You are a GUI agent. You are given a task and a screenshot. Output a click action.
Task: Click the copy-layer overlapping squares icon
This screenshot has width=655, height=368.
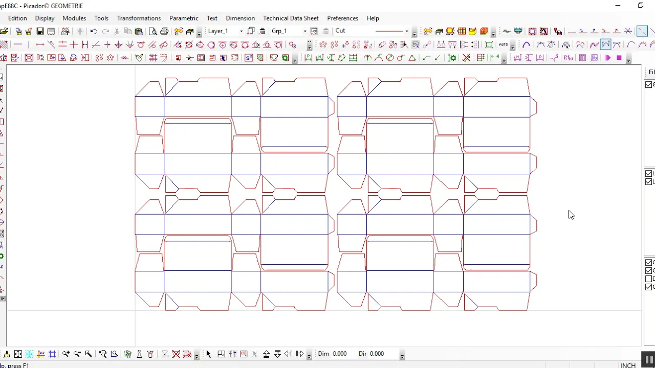[x=251, y=31]
